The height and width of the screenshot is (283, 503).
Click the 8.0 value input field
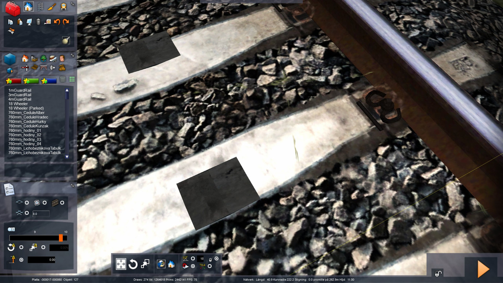point(41,214)
